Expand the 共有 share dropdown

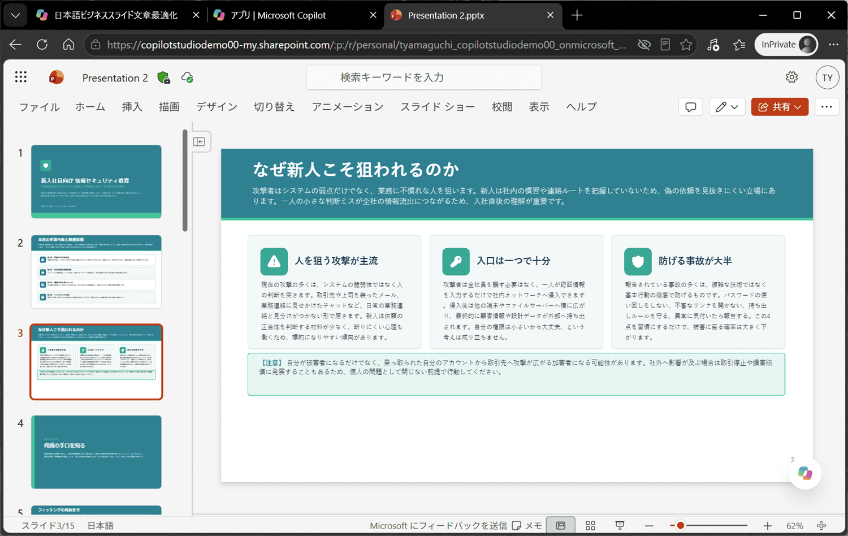[780, 107]
